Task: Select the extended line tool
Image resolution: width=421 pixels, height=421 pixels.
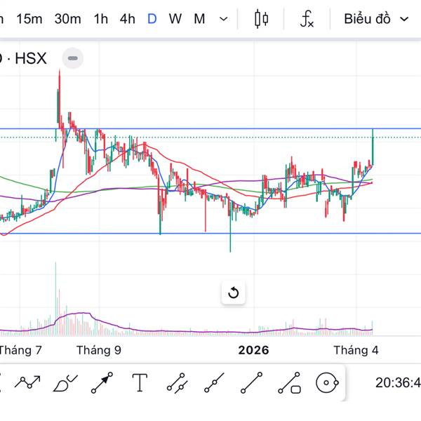Action: (214, 382)
